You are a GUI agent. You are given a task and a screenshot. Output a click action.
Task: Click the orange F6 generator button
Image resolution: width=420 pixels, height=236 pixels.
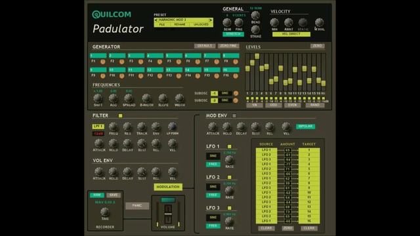198,62
